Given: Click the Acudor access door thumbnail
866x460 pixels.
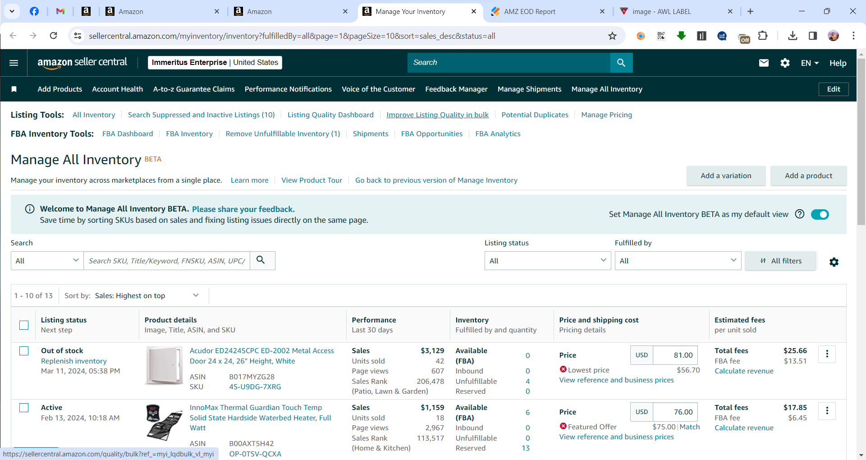Looking at the screenshot, I should tap(164, 365).
